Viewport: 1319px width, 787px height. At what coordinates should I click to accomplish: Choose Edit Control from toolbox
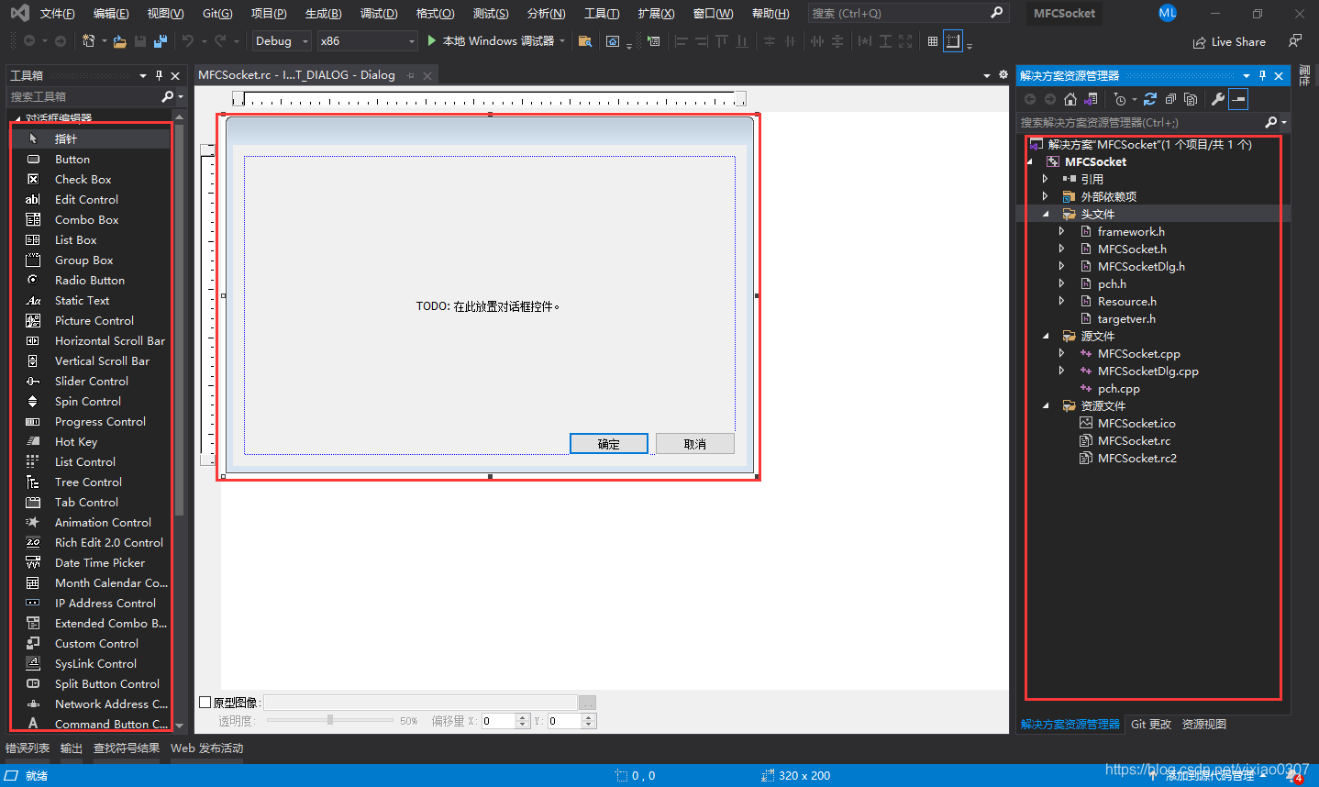[90, 199]
